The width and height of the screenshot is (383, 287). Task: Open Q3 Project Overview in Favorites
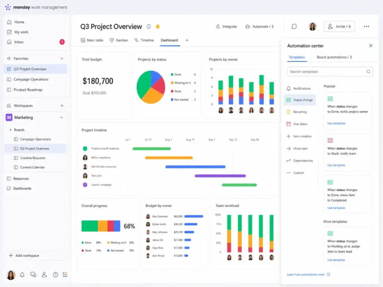point(36,69)
